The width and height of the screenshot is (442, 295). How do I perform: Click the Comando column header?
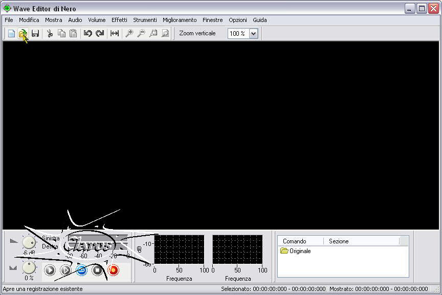[x=300, y=241]
